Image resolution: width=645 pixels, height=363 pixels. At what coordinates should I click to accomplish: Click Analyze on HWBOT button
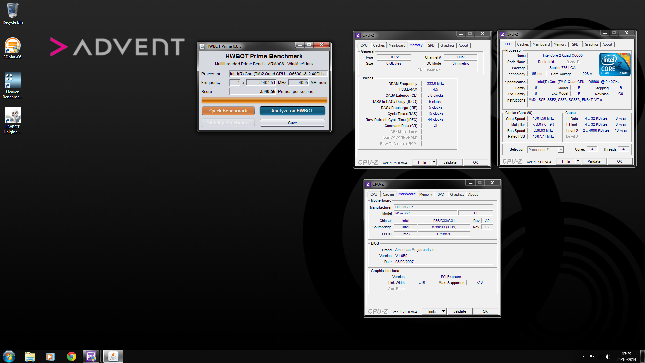point(292,111)
